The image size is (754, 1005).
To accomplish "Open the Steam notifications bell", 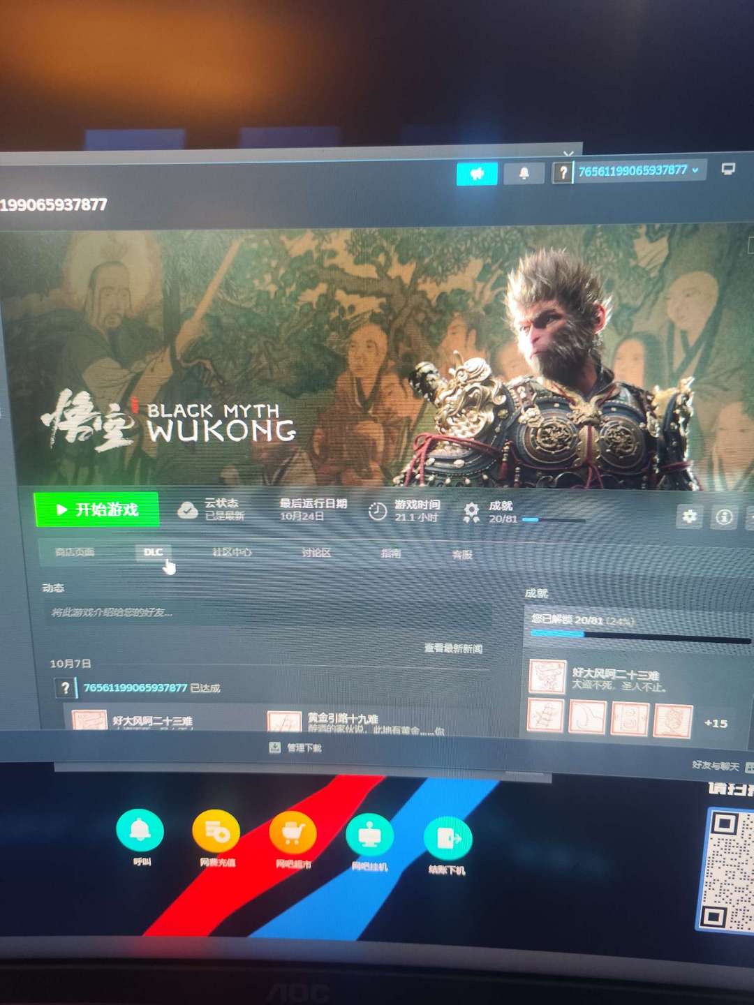I will tap(524, 172).
